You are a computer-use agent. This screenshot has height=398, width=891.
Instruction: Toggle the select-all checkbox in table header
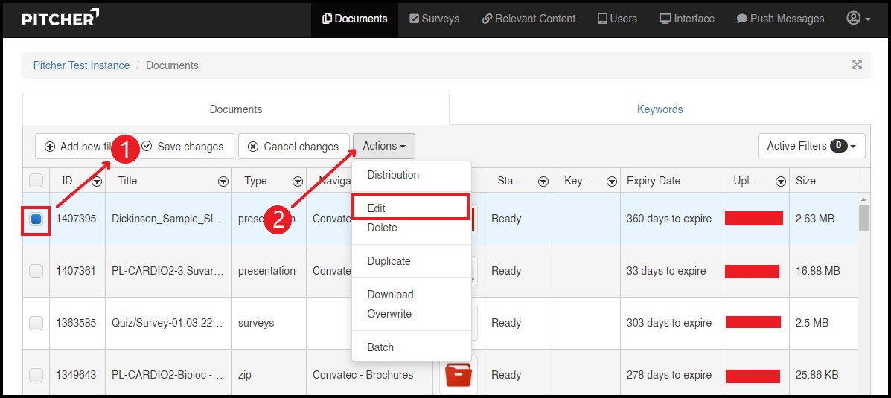coord(36,181)
